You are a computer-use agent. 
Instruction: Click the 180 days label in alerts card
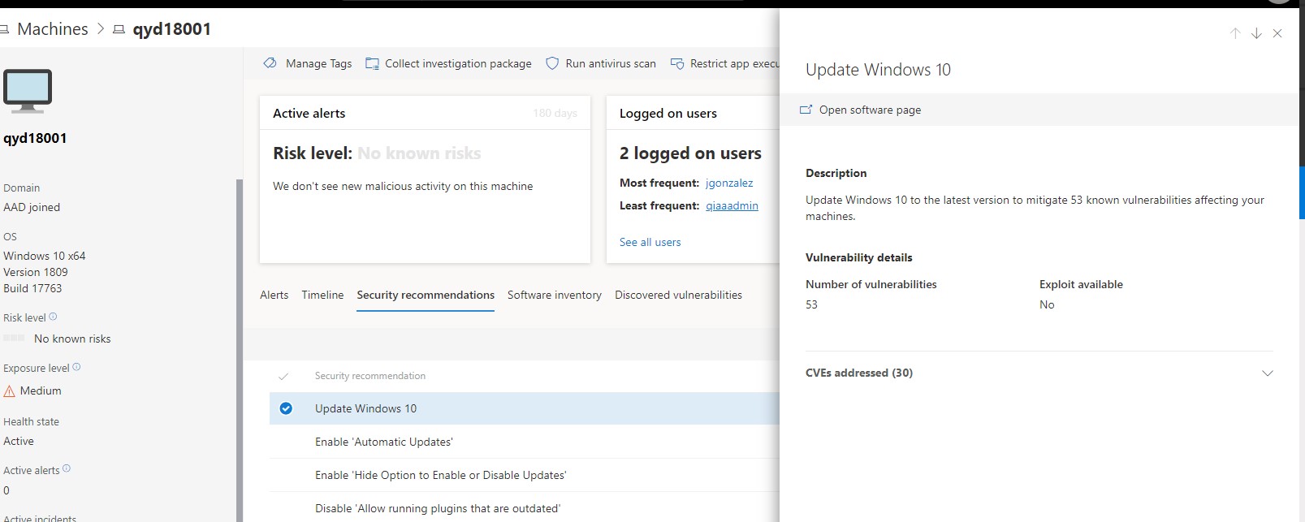[555, 113]
